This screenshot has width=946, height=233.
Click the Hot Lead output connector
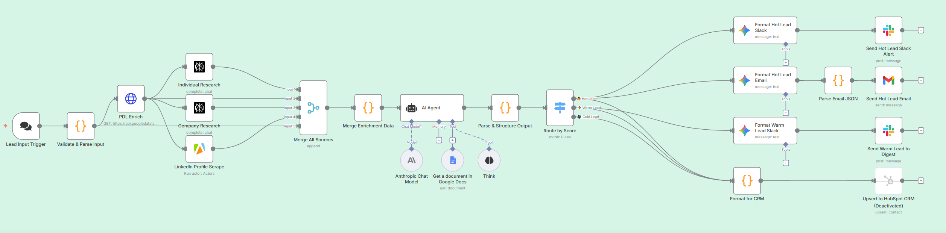point(573,99)
